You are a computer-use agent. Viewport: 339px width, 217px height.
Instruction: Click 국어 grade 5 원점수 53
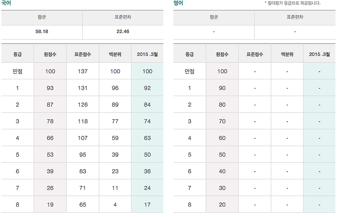tap(50, 155)
